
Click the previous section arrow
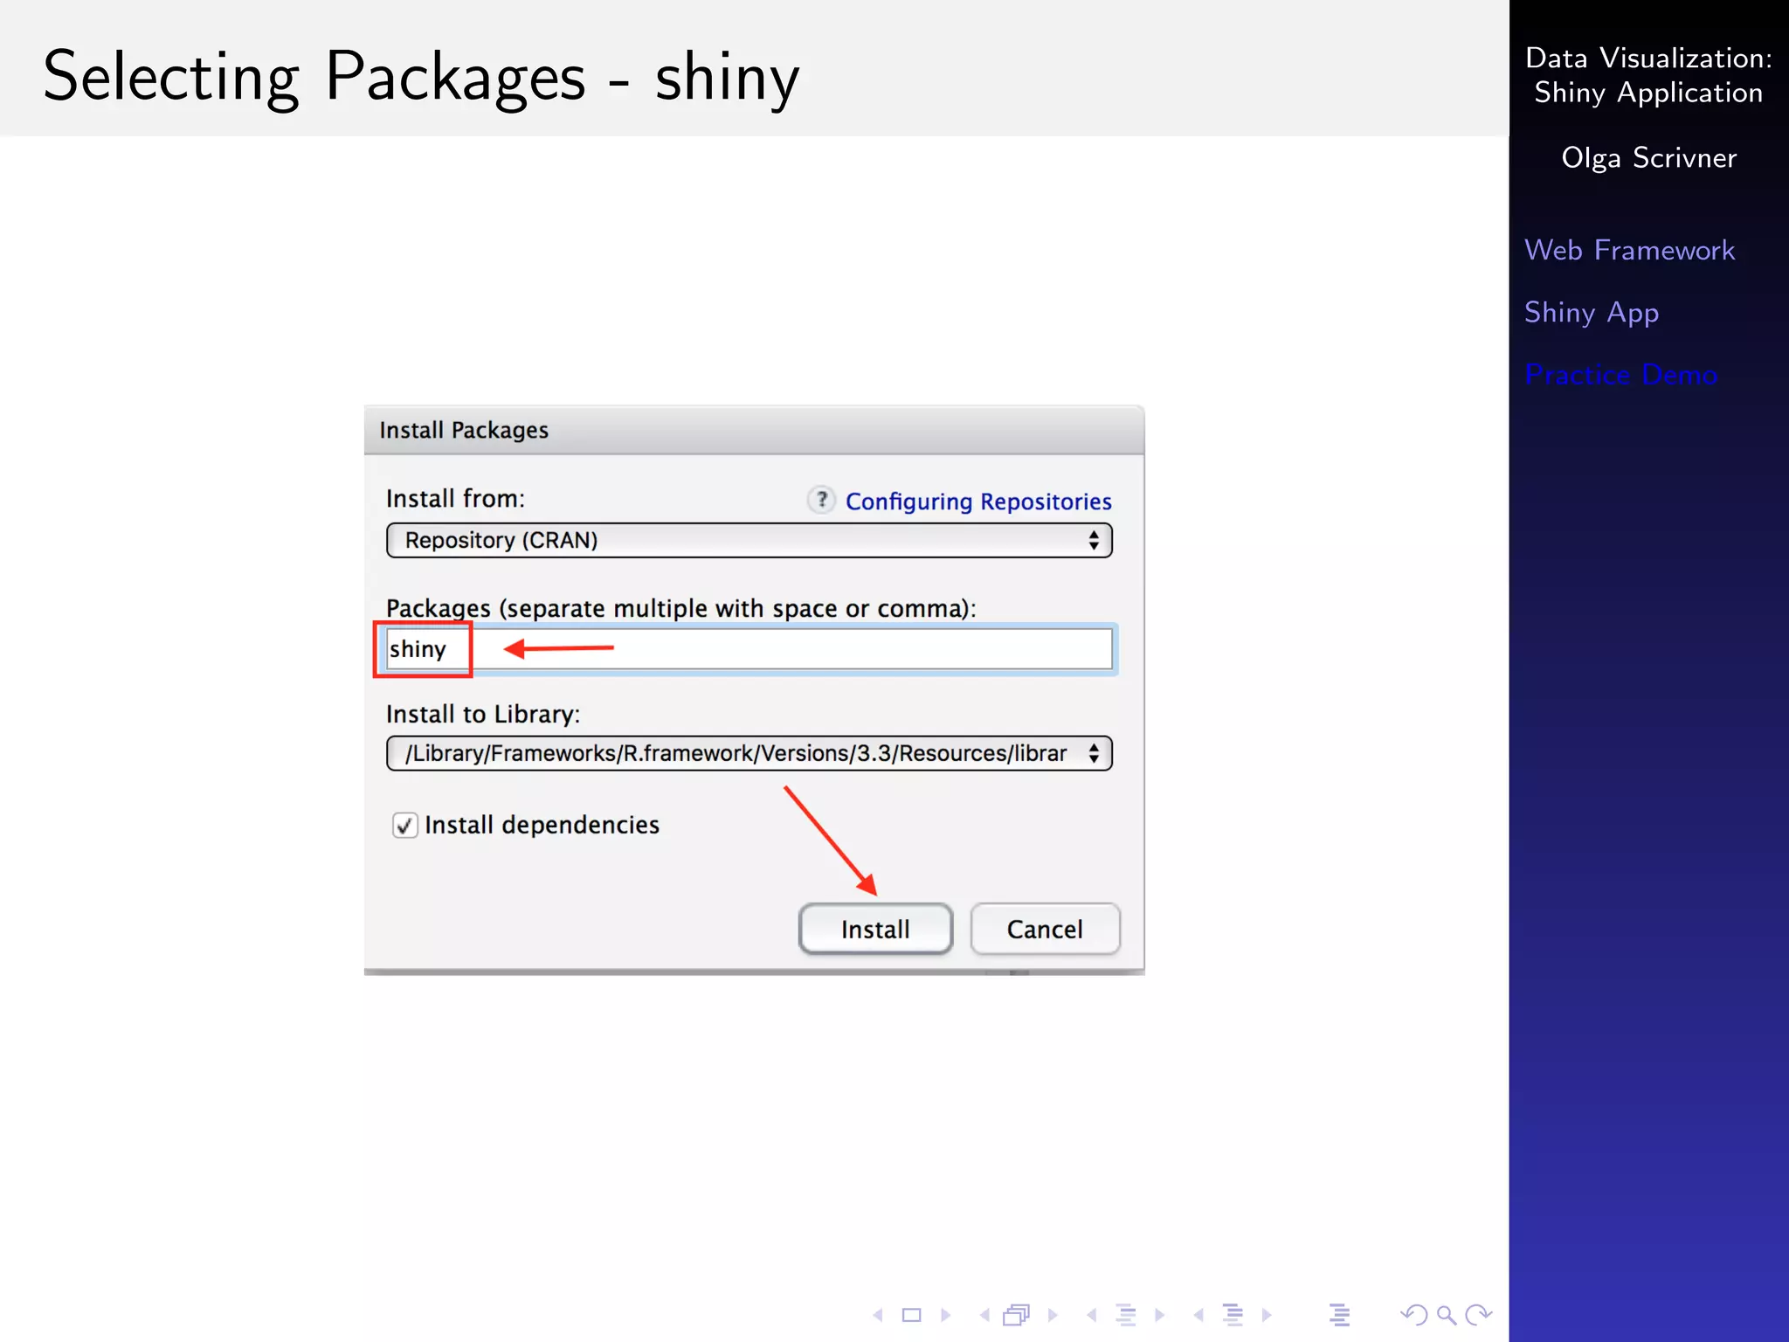click(1198, 1315)
